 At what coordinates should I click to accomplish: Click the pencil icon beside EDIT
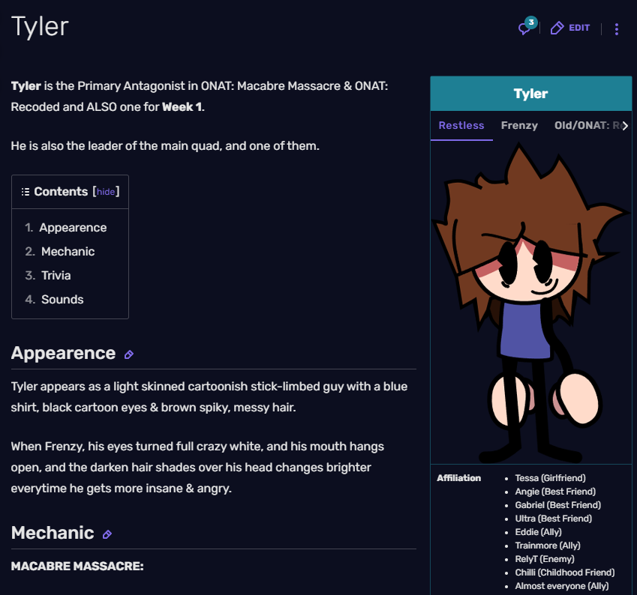557,28
